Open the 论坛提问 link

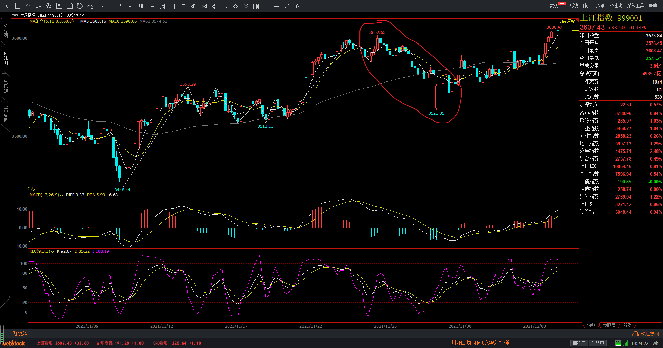646,334
